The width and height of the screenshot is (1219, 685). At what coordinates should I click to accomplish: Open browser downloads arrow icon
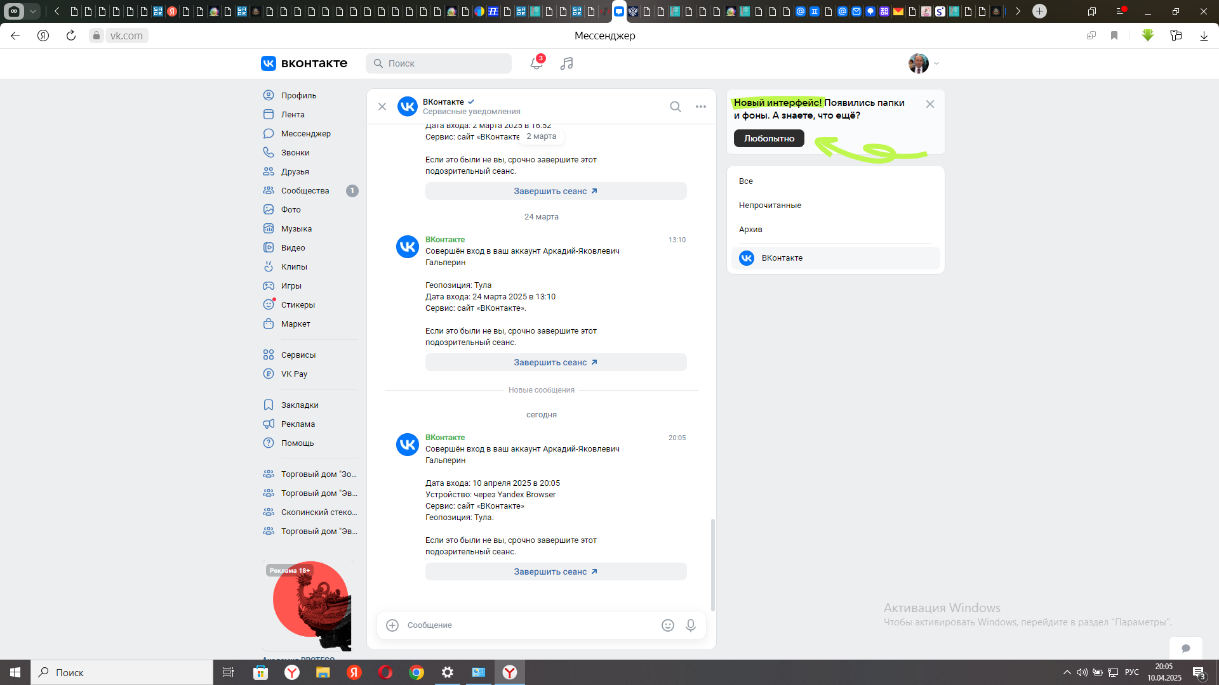pos(1204,36)
